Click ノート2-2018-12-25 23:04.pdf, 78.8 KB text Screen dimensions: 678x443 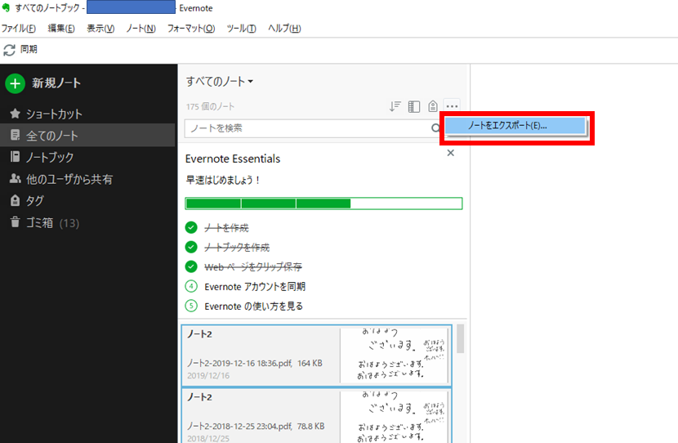pos(256,427)
